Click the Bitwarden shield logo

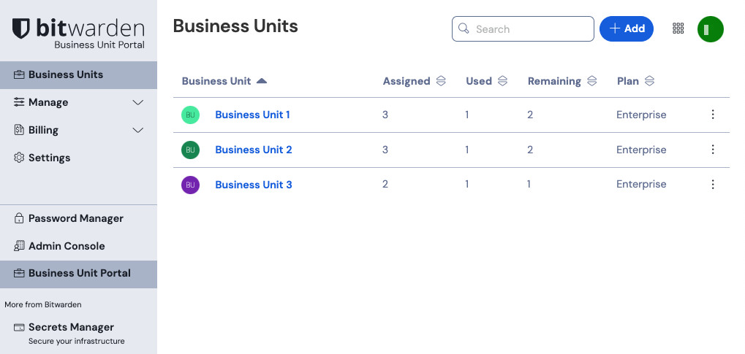[x=22, y=29]
